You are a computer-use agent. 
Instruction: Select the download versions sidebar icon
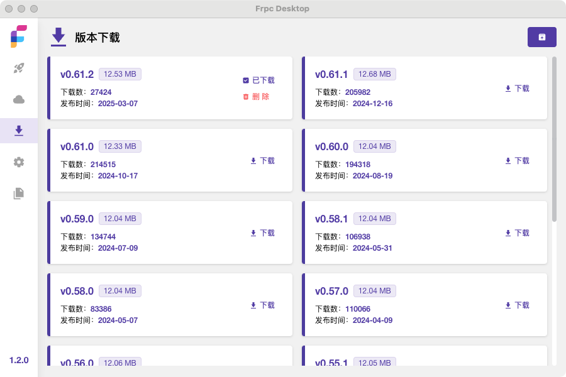[x=19, y=131]
